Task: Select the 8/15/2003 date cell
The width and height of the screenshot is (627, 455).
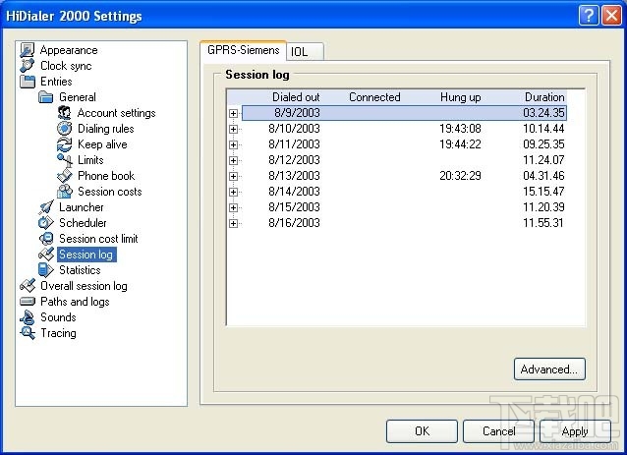Action: point(294,207)
